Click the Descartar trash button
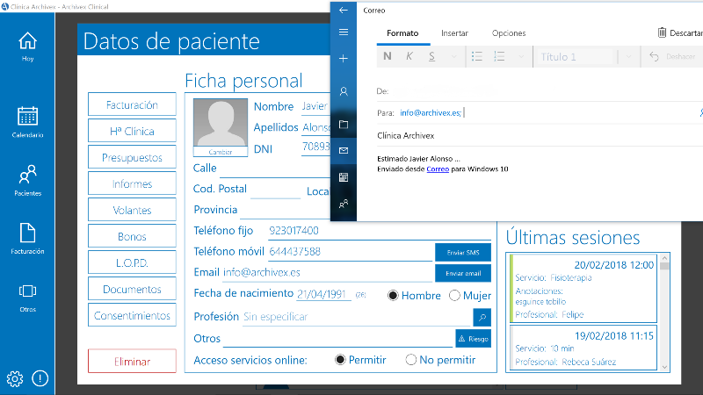703x395 pixels. [679, 32]
